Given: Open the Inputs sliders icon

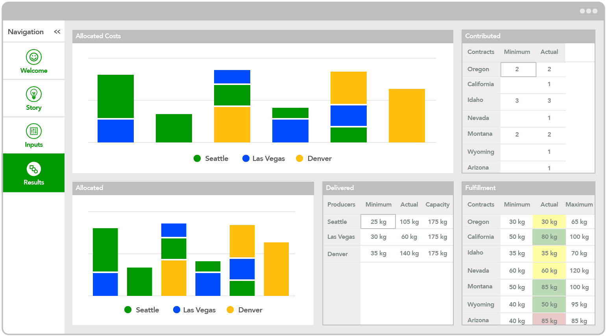Looking at the screenshot, I should point(34,131).
